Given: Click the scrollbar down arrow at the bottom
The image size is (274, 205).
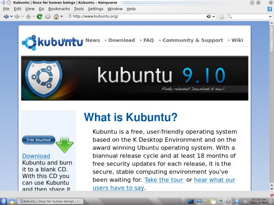Looking at the screenshot, I should point(272,189).
